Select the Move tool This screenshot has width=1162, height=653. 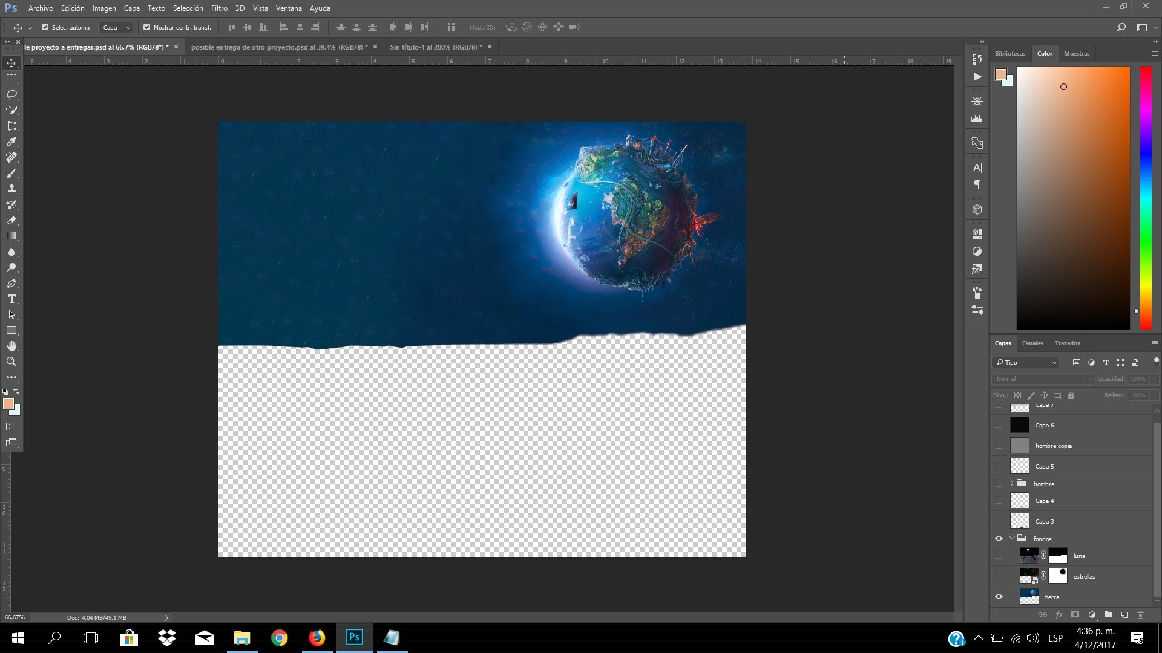(x=11, y=63)
